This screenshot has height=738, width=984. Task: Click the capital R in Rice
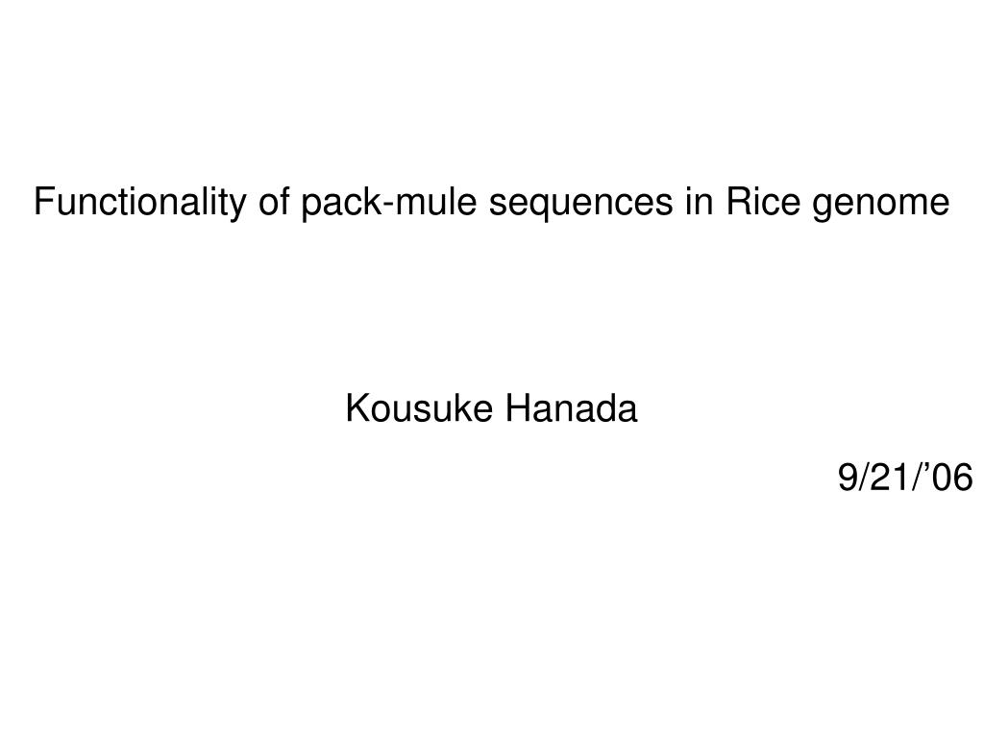click(x=738, y=202)
